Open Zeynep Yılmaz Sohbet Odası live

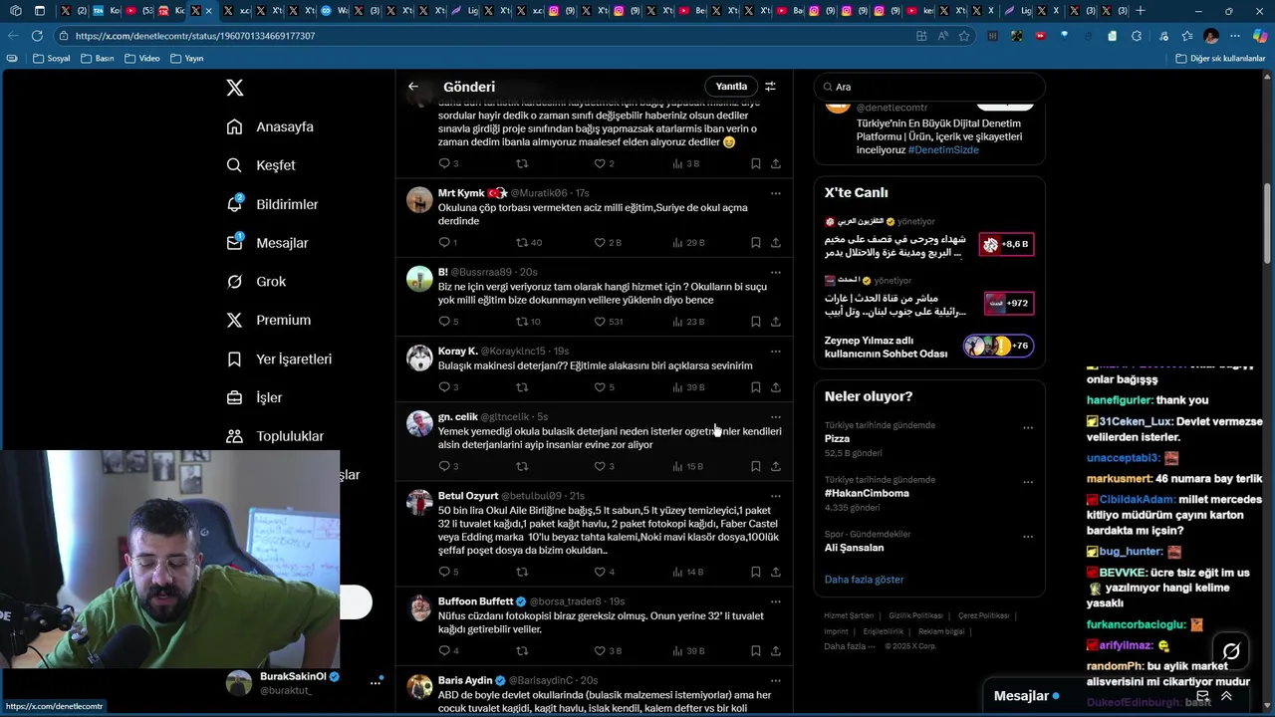[929, 347]
